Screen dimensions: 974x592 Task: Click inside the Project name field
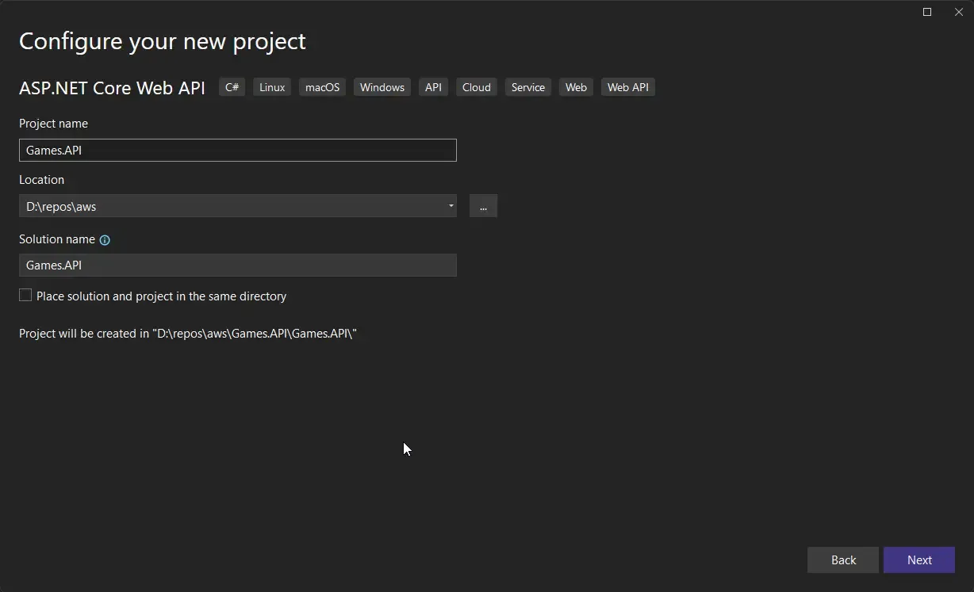(238, 150)
